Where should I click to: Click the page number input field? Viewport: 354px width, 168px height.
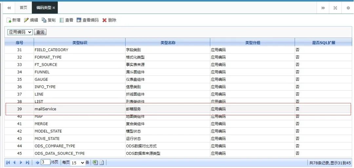coord(45,162)
